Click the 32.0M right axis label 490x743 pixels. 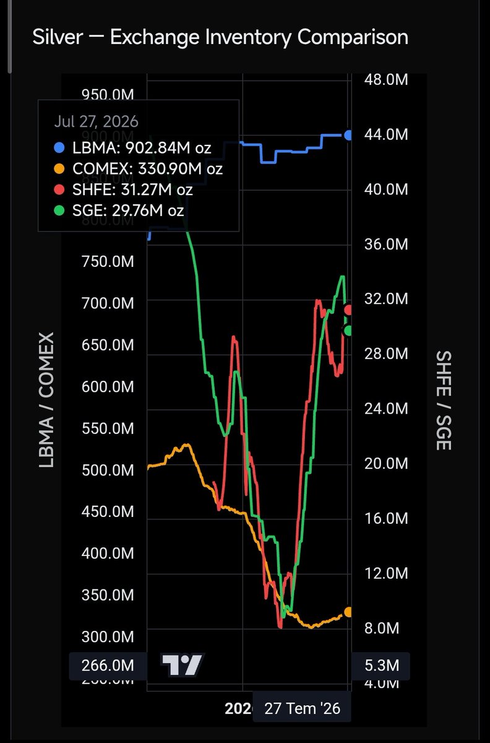click(x=385, y=299)
